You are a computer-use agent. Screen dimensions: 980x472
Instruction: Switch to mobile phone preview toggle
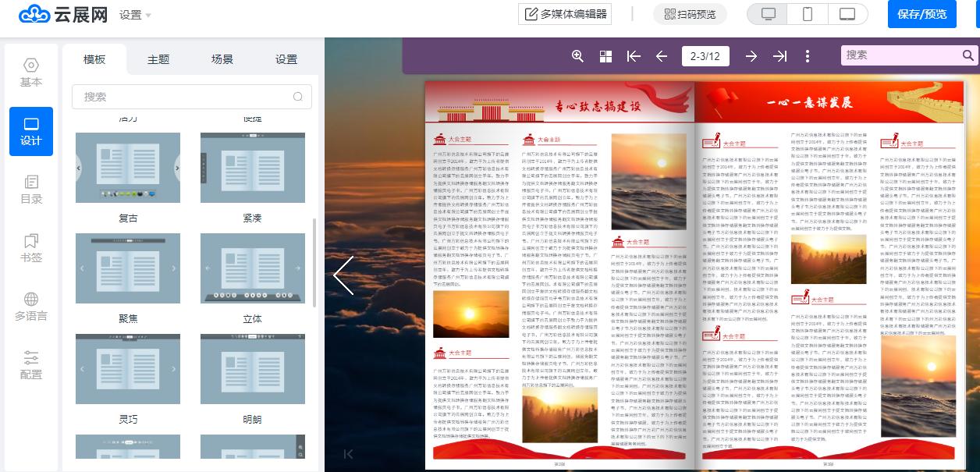click(x=807, y=14)
